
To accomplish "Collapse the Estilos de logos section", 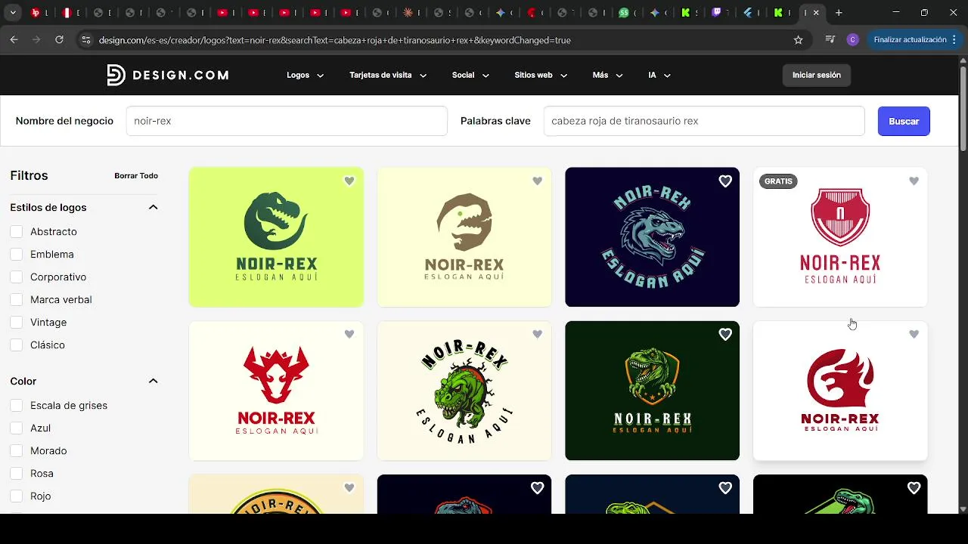I will (x=153, y=207).
